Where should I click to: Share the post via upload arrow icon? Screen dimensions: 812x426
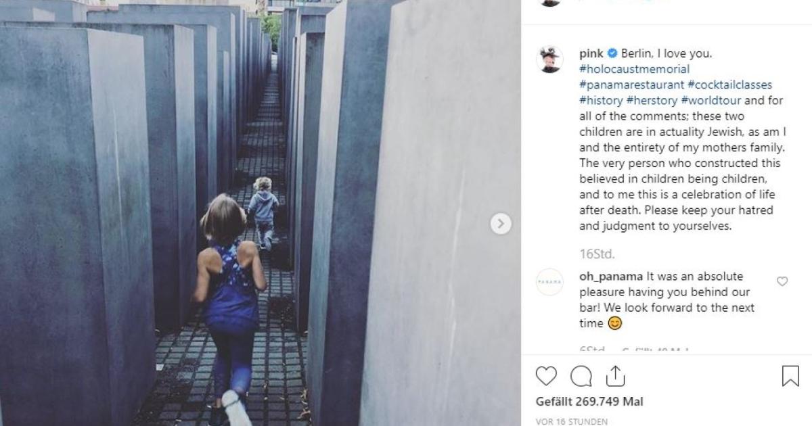pyautogui.click(x=615, y=375)
